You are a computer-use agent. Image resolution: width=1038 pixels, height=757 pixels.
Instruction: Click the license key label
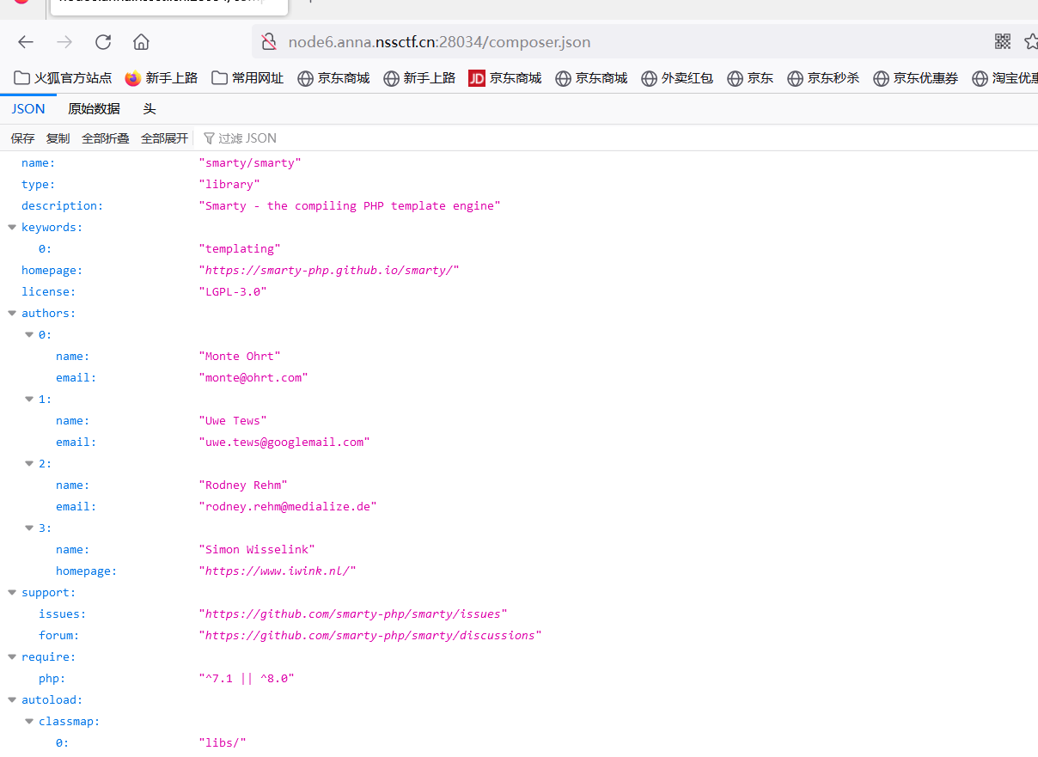click(48, 292)
